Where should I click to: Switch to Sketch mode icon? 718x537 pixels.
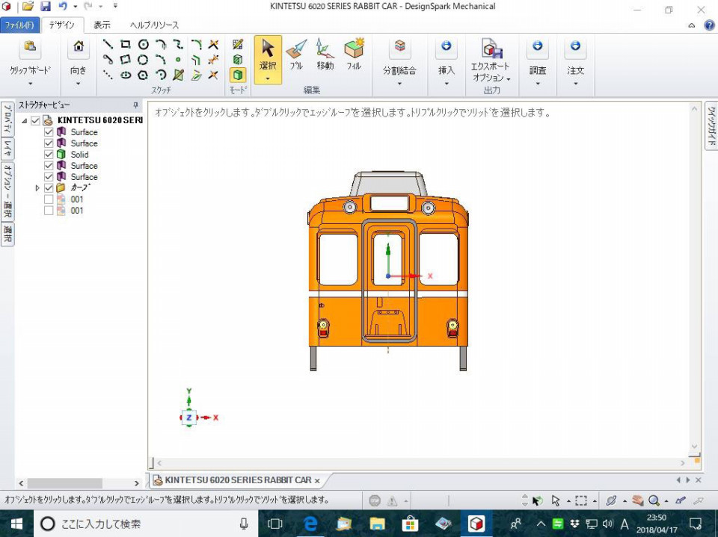point(238,44)
